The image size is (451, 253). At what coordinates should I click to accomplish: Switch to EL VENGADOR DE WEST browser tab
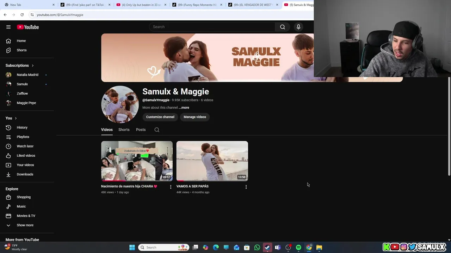253,5
